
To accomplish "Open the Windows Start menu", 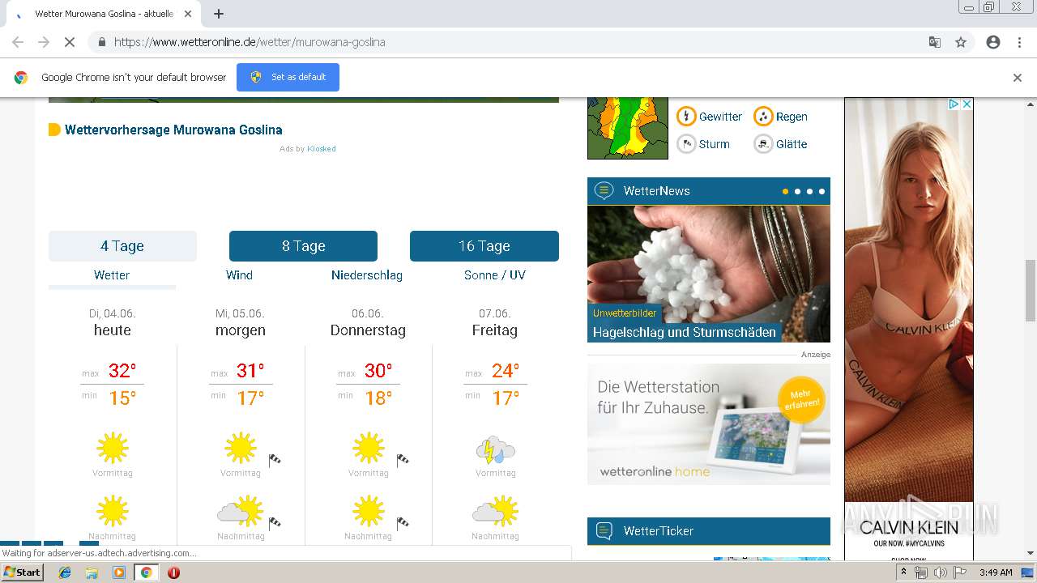I will [22, 572].
